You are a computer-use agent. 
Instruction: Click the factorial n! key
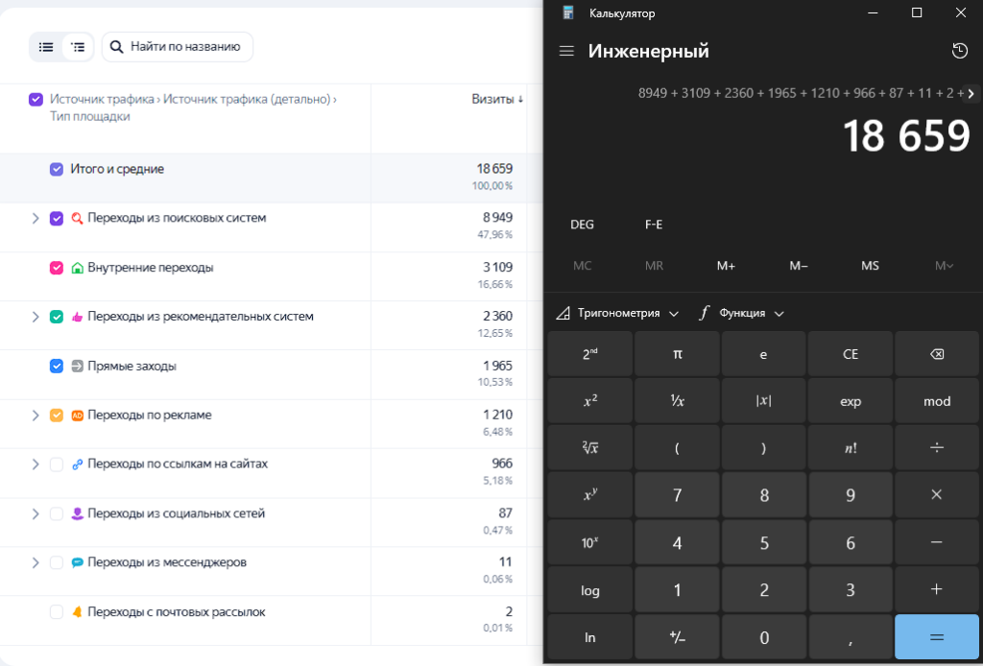pyautogui.click(x=851, y=448)
